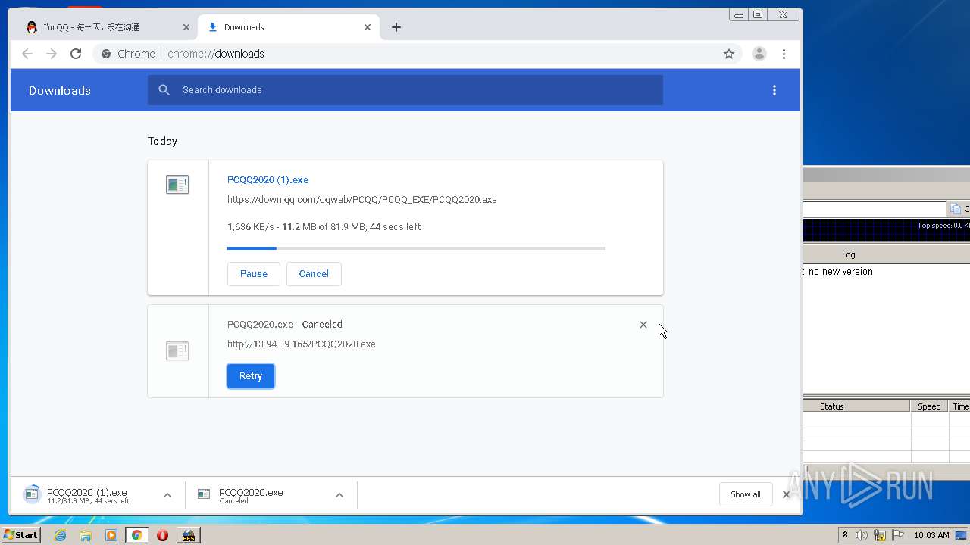This screenshot has height=545, width=970.
Task: Retry the canceled PCQQ2020.exe download
Action: pos(251,376)
